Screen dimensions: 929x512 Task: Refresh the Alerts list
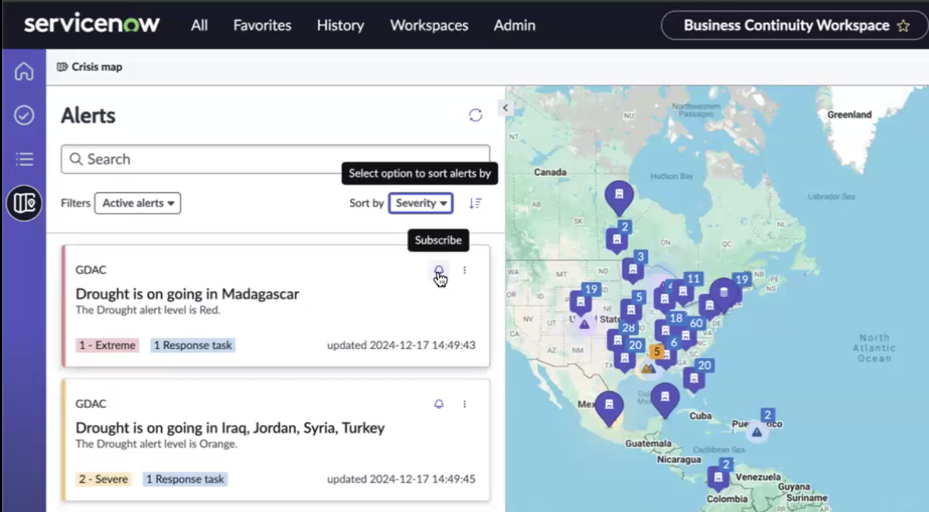pyautogui.click(x=475, y=115)
